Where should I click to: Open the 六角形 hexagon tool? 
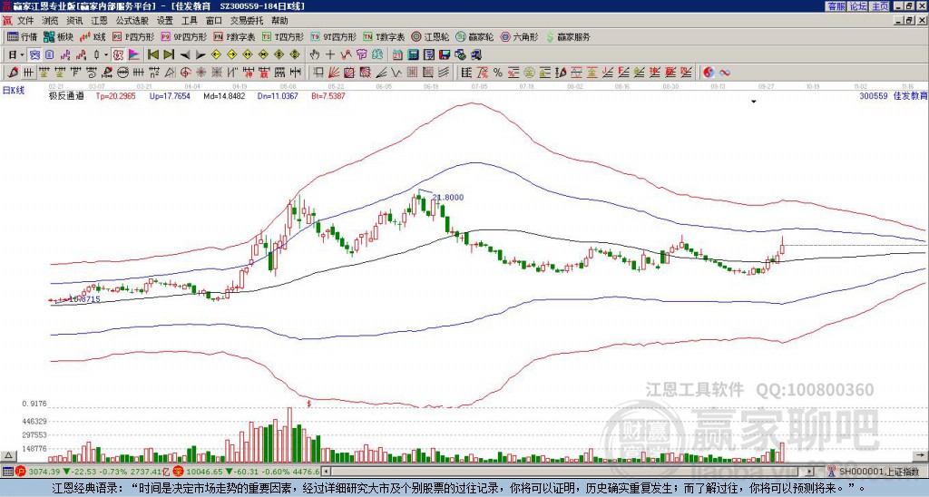[x=519, y=36]
